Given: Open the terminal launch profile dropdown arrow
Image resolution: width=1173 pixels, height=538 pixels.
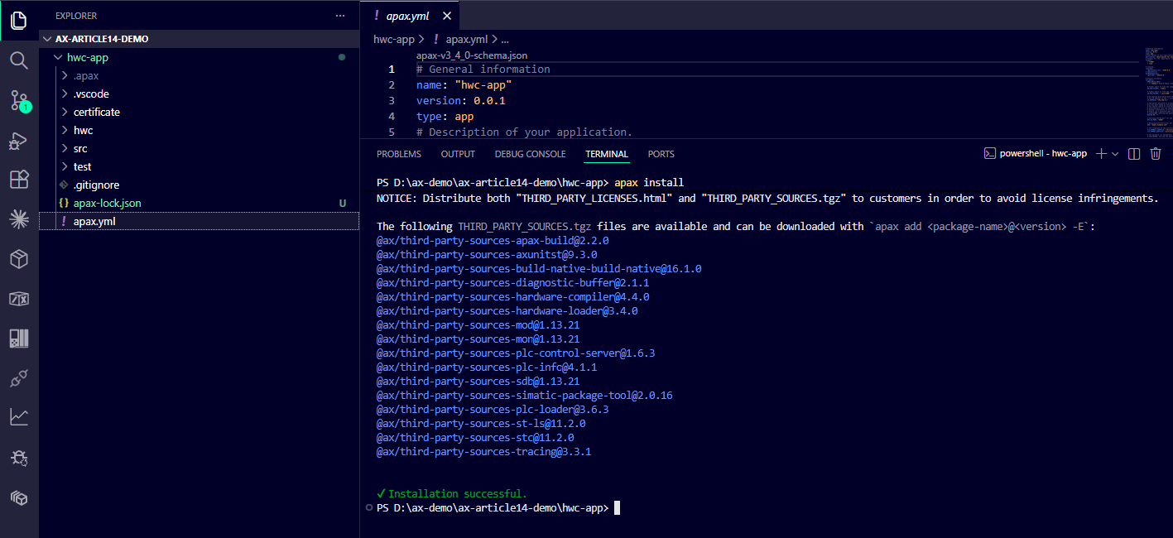Looking at the screenshot, I should click(1115, 154).
